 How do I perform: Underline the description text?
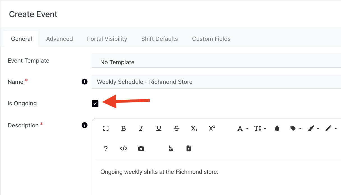pos(159,128)
